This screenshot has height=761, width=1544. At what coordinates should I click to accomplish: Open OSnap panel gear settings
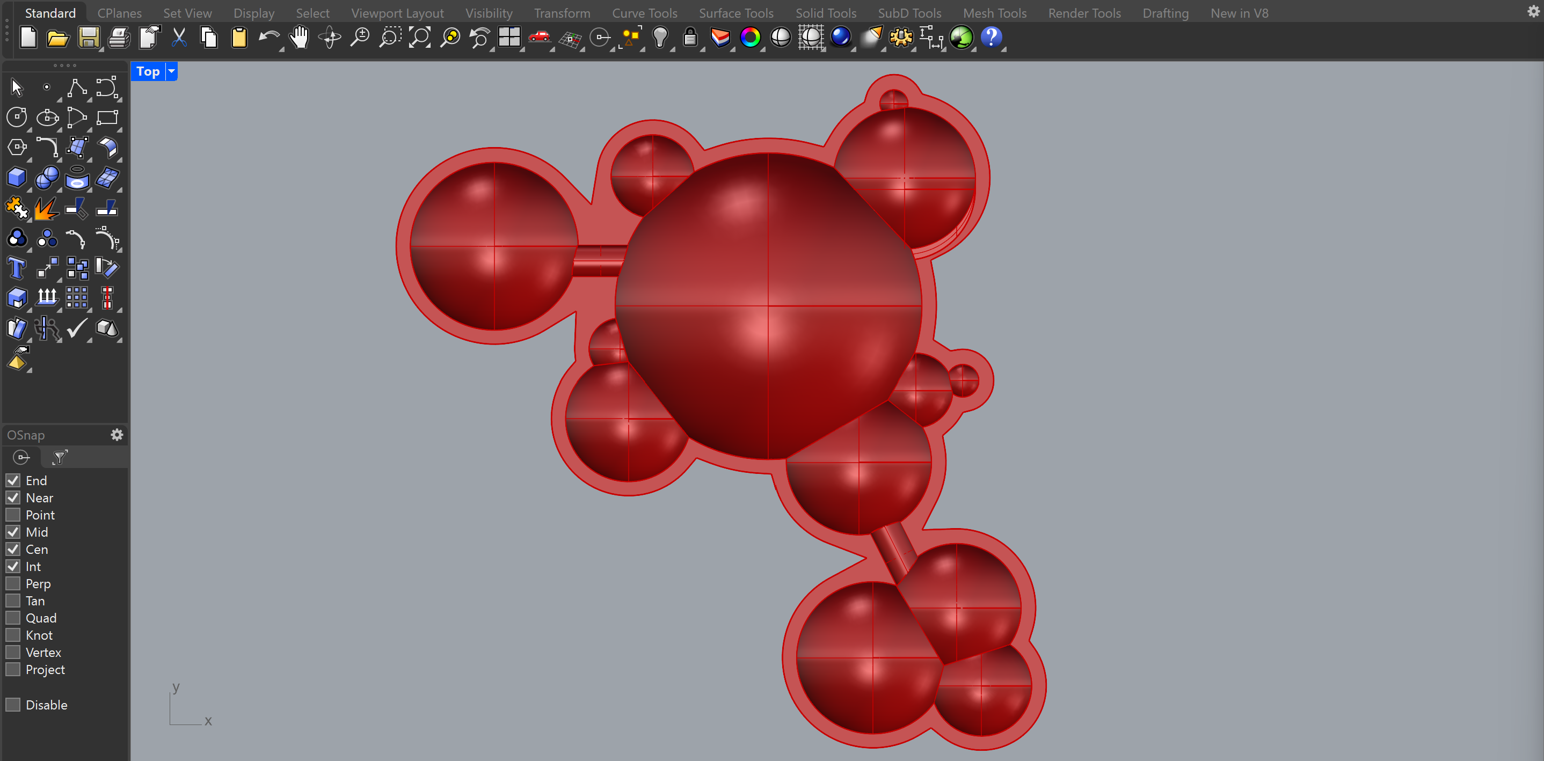point(117,435)
